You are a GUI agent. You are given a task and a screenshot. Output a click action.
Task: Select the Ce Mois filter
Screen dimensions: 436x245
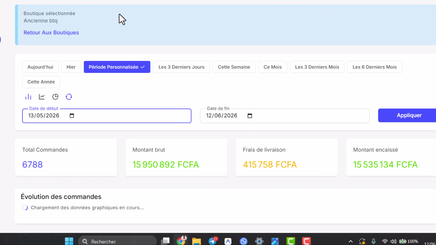tap(272, 67)
